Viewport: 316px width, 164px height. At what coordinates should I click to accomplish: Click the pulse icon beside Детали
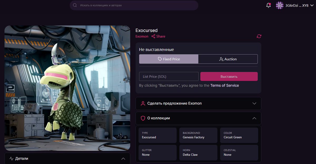pos(11,159)
